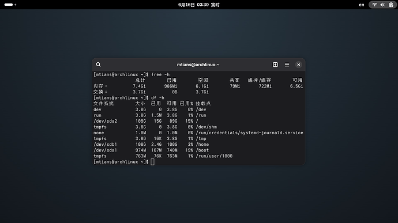Click the /dev/shm mount point
The width and height of the screenshot is (398, 223).
(206, 127)
